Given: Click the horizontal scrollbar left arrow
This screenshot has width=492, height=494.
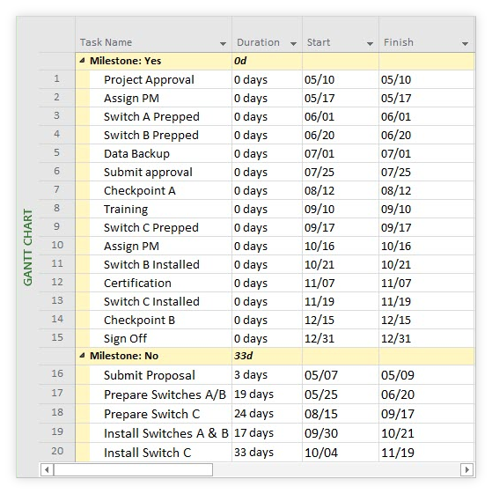Looking at the screenshot, I should click(x=47, y=469).
